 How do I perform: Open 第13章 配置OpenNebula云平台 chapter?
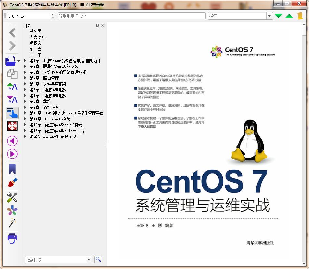(x=57, y=131)
